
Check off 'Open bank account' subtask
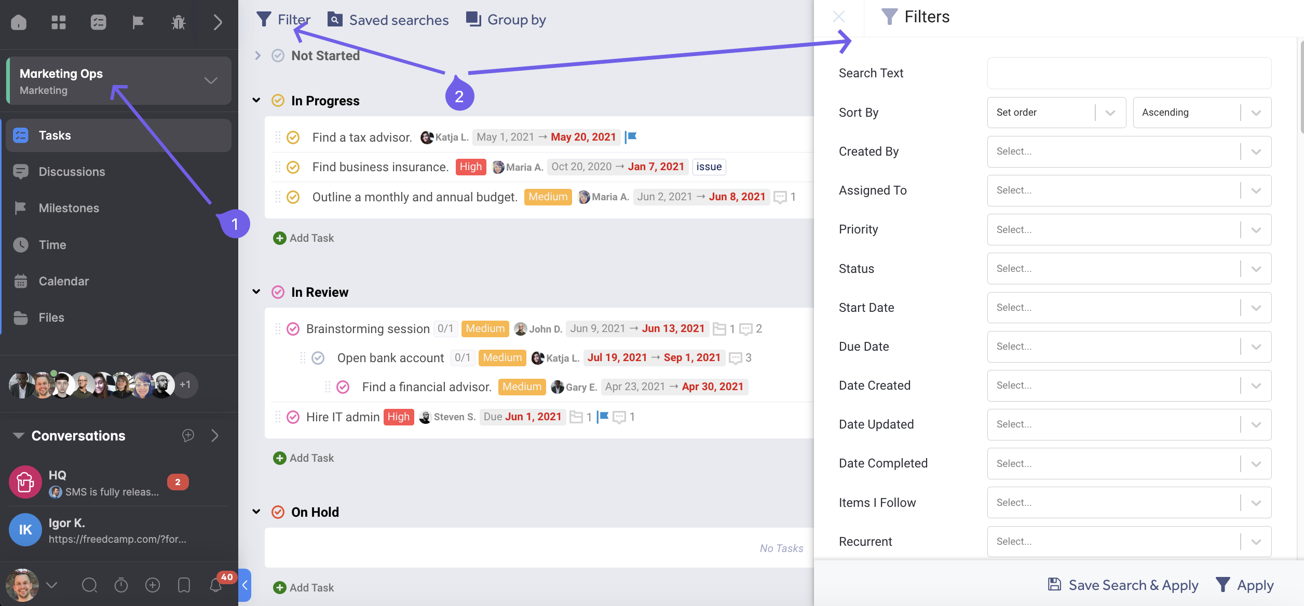coord(318,358)
